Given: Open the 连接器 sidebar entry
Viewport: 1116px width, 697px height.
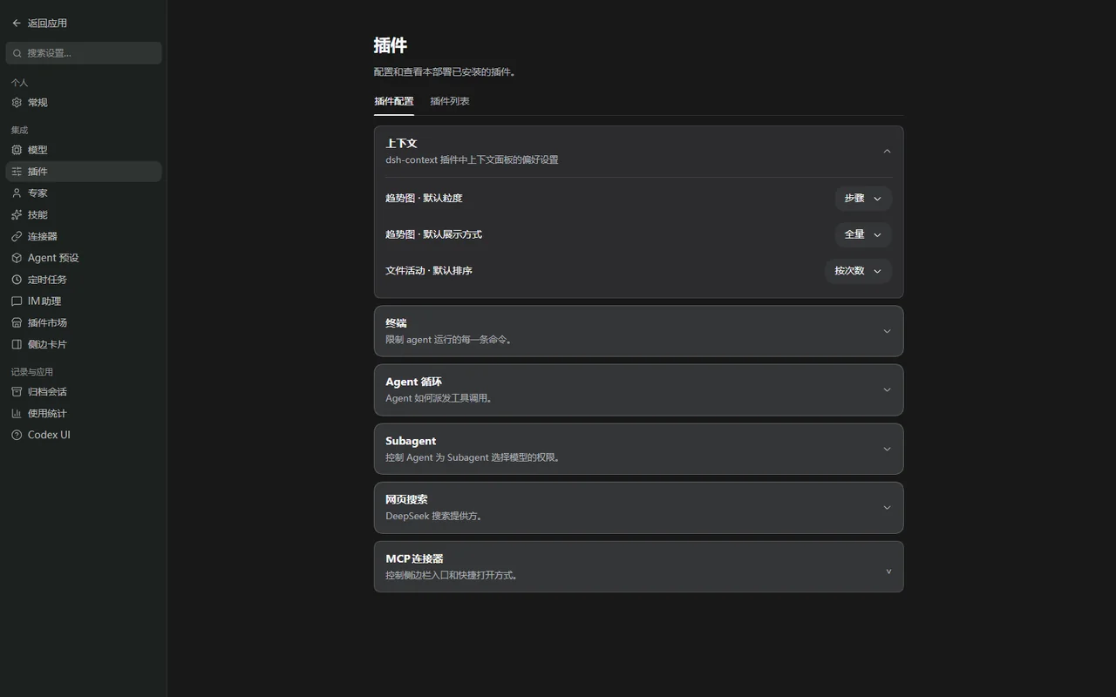Looking at the screenshot, I should click(x=84, y=236).
